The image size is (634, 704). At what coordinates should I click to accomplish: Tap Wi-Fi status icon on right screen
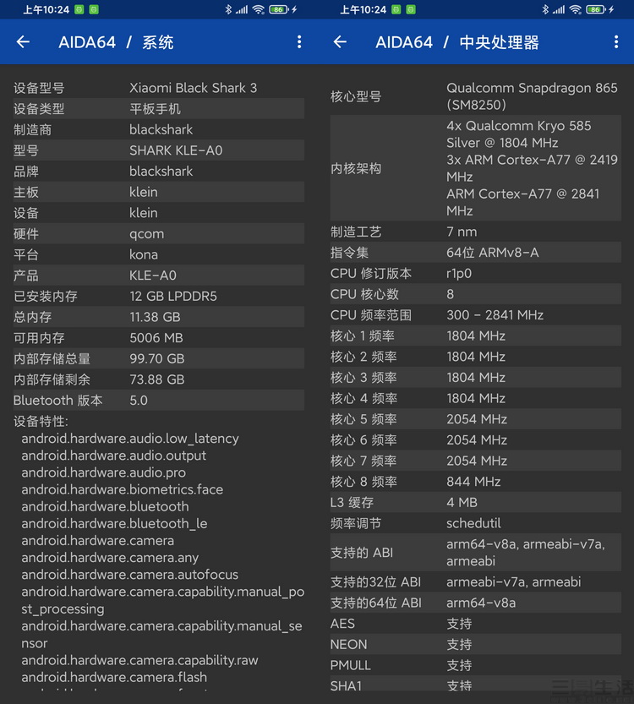[x=575, y=9]
